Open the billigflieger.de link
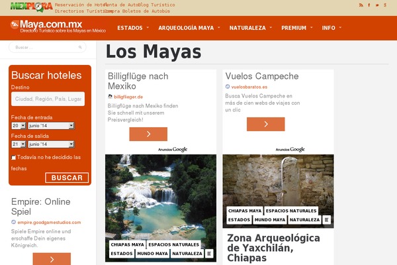This screenshot has height=265, width=397. pos(128,97)
